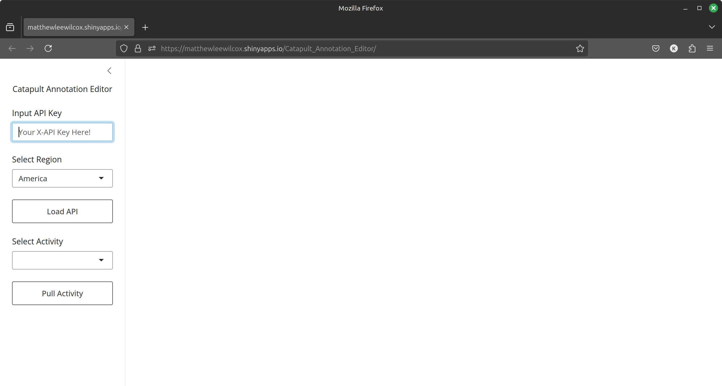Click the tracking protection shield icon

(124, 48)
